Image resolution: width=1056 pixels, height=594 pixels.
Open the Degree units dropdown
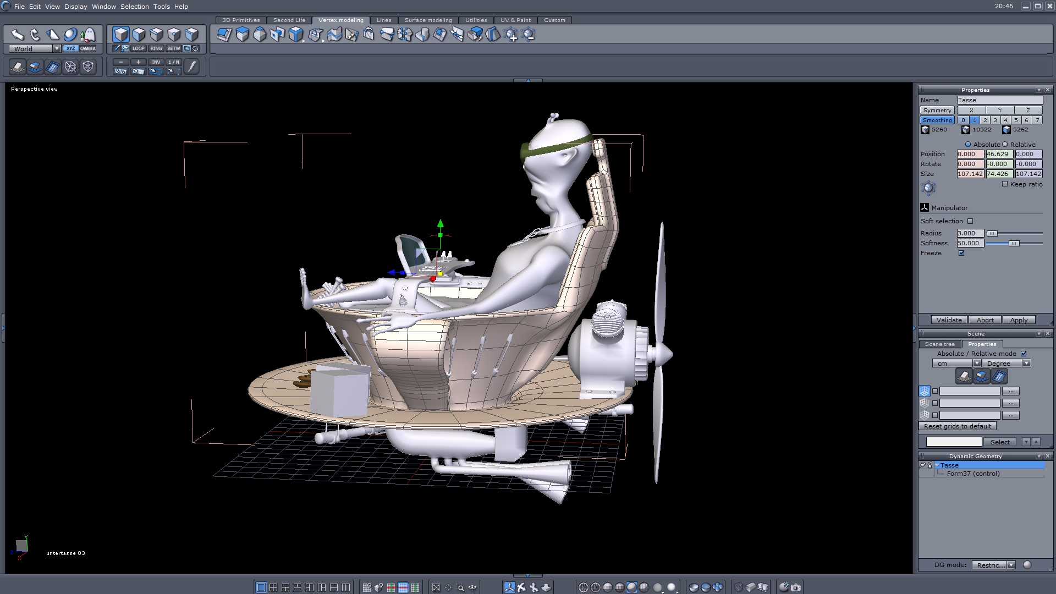(1026, 364)
